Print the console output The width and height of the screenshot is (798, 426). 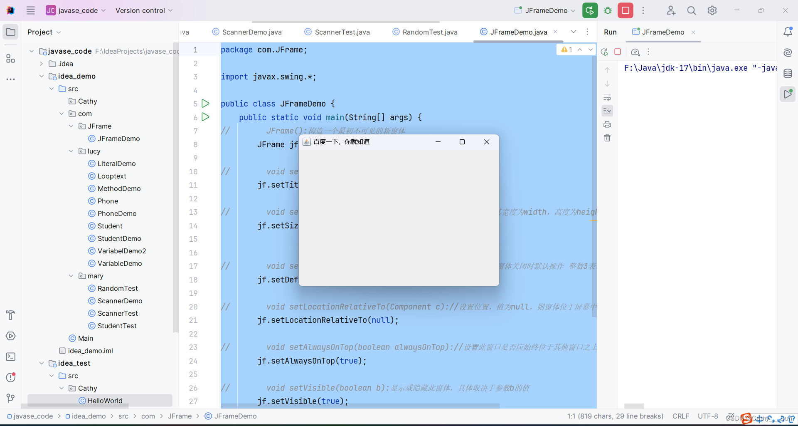[x=607, y=124]
